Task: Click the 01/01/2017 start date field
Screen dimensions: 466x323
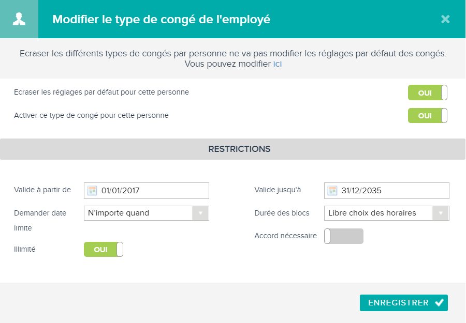Action: 147,191
